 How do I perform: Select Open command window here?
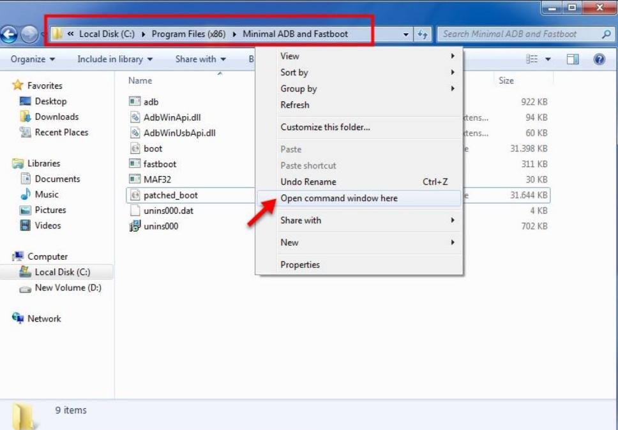(359, 198)
